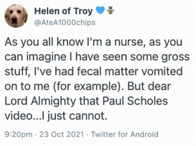Click the word Android in the footer
This screenshot has height=146, width=196.
tap(144, 134)
